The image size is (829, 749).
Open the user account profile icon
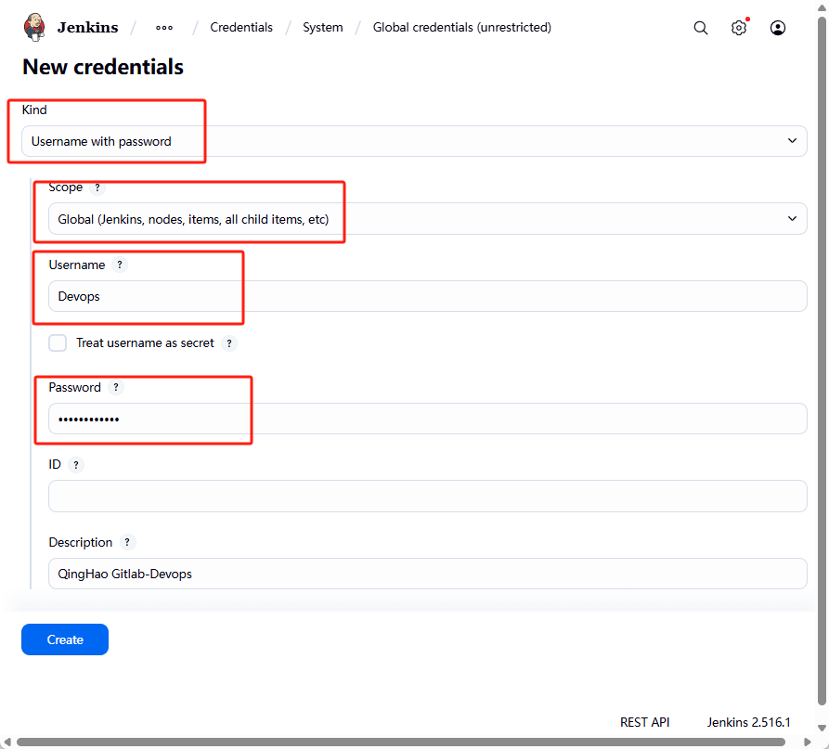tap(778, 28)
